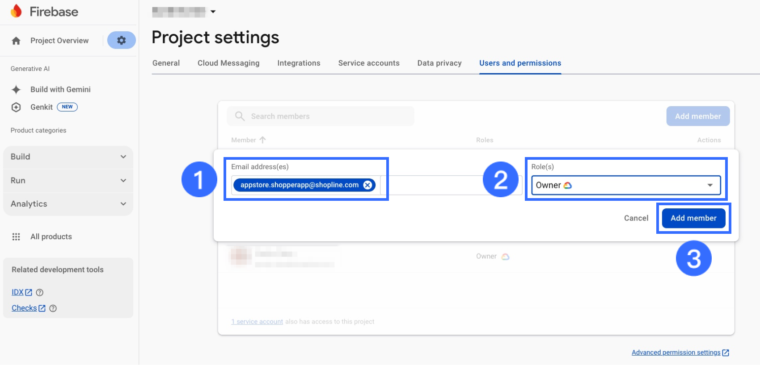
Task: Click the Checks help question mark icon
Action: [53, 308]
